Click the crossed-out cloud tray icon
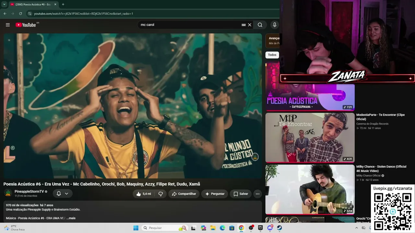Screen dimensions: 415x233 364,228
